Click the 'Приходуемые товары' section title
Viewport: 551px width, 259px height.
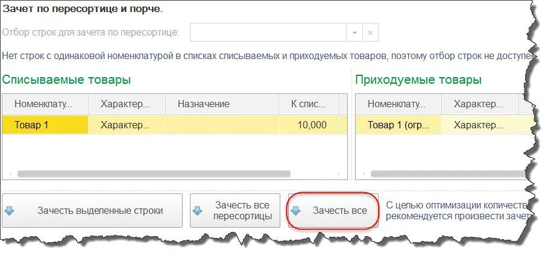click(x=418, y=80)
